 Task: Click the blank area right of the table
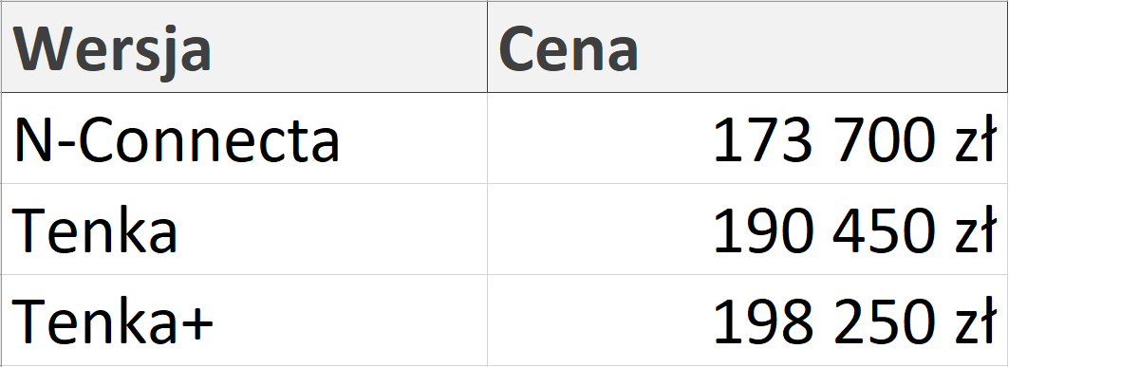[x=1074, y=183]
